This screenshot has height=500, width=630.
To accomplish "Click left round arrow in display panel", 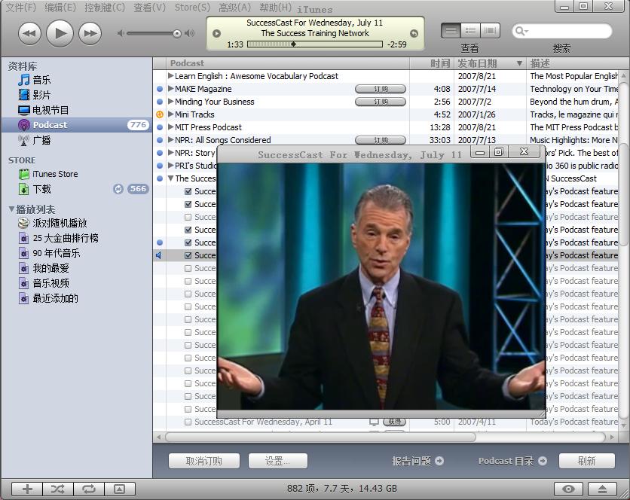I will point(216,33).
